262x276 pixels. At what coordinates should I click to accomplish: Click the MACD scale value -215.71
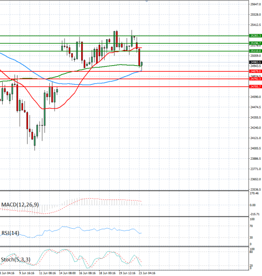(255, 214)
